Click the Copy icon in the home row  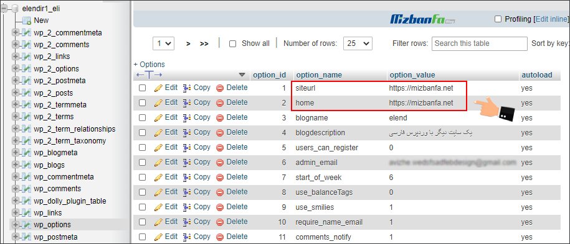(187, 103)
